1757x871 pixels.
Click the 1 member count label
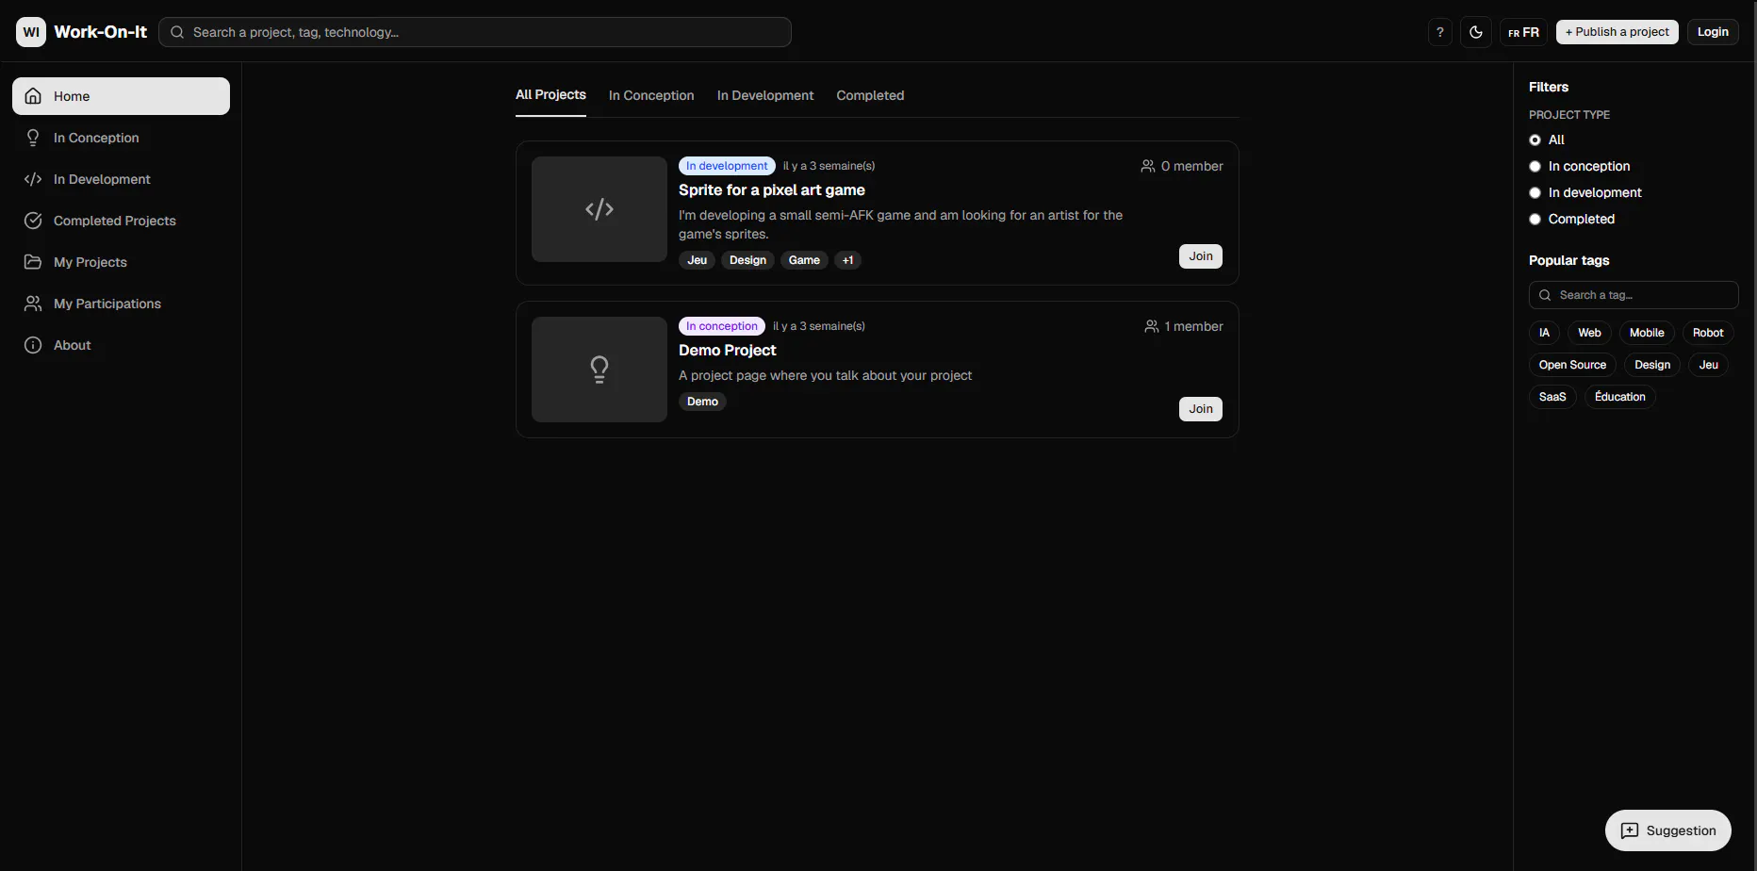[1184, 326]
